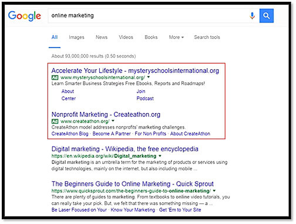Switch to the News tab
This screenshot has width=296, height=224.
102,37
